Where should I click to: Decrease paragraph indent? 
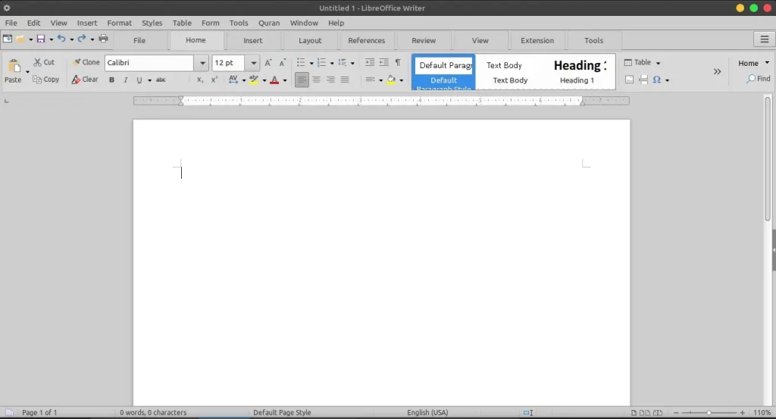coord(383,62)
